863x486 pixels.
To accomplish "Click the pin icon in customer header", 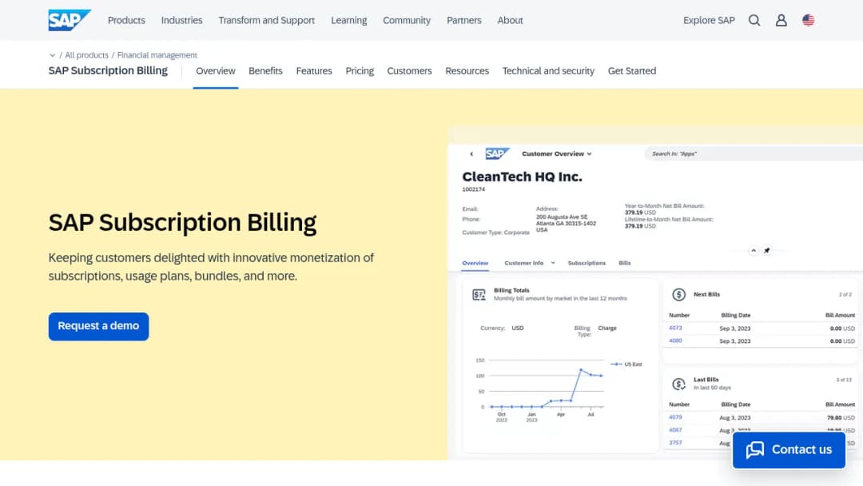I will (766, 250).
